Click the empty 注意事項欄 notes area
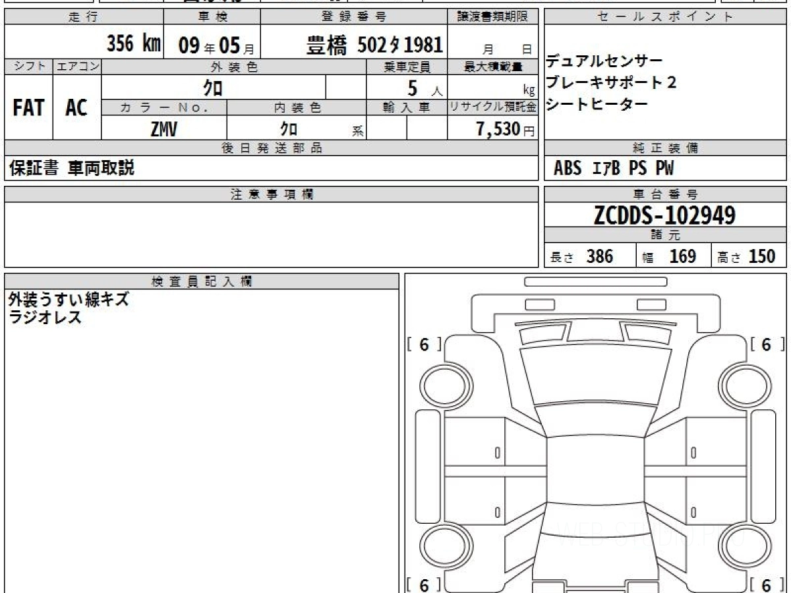Viewport: 791px width, 593px height. point(271,235)
